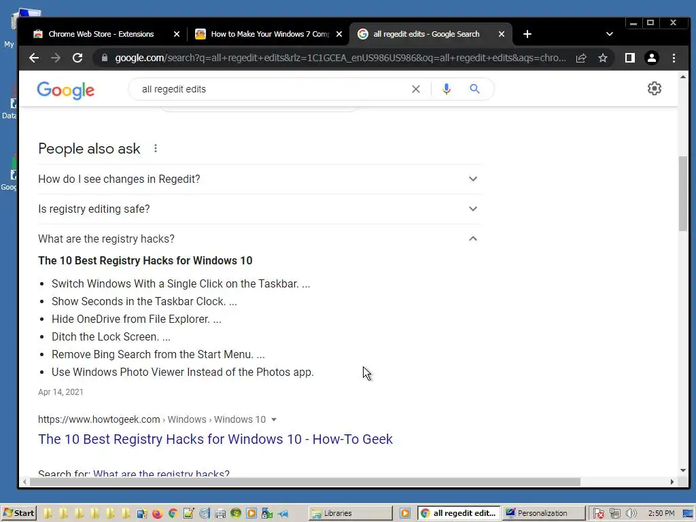Open the Chrome profile avatar
This screenshot has height=522, width=696.
652,58
